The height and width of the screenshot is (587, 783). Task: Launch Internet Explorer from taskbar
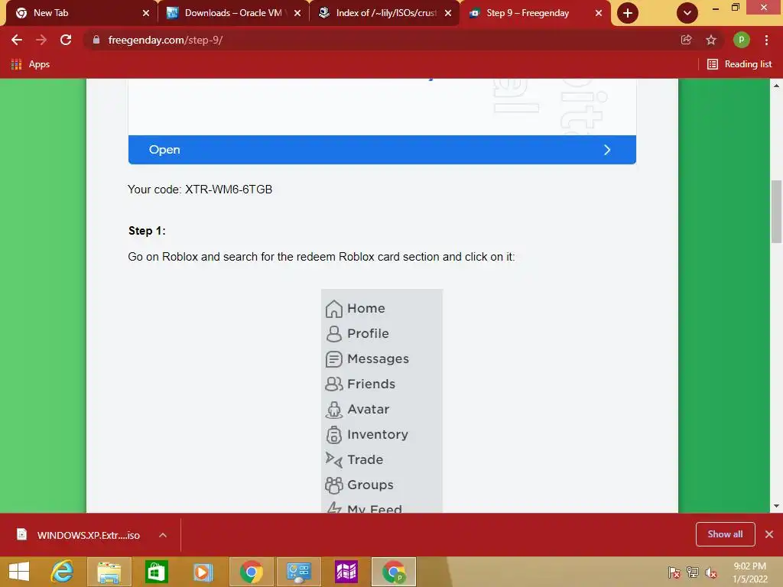(63, 572)
